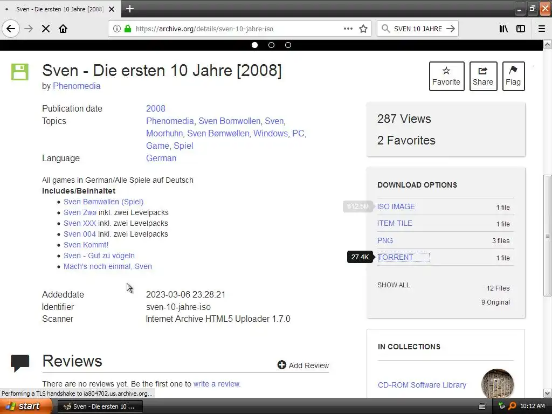552x414 pixels.
Task: Select the Sven taskbar window button
Action: (x=100, y=406)
